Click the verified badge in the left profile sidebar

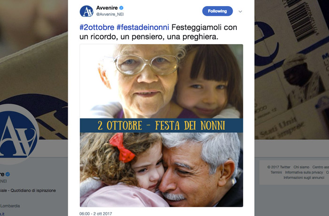pyautogui.click(x=8, y=174)
